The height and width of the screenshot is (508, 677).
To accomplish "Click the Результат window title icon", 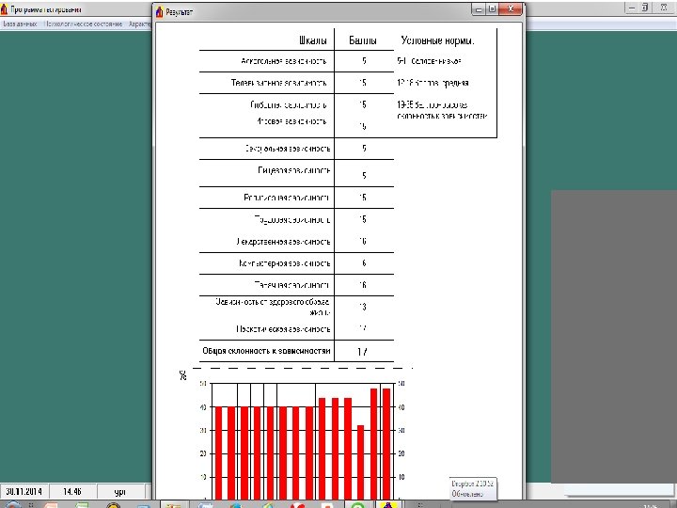I will click(159, 11).
